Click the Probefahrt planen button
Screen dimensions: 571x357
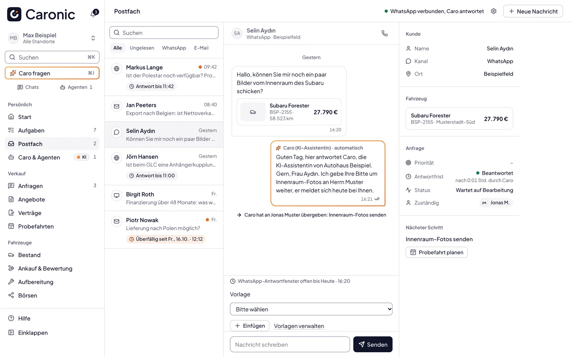[437, 252]
